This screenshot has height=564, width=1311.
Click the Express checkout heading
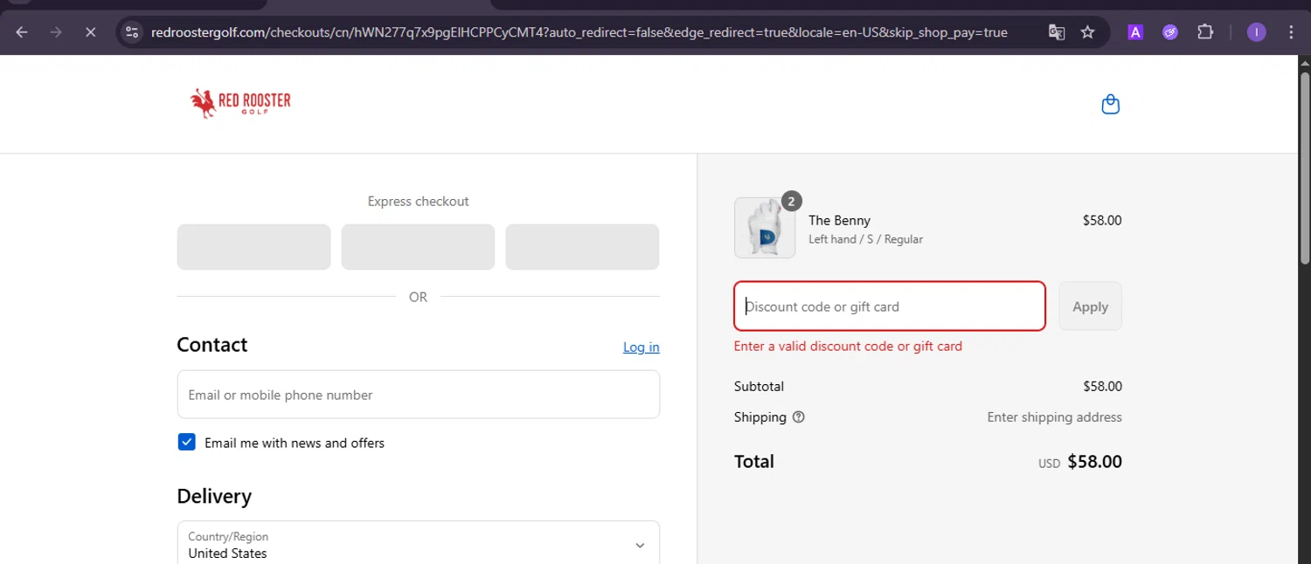coord(418,201)
